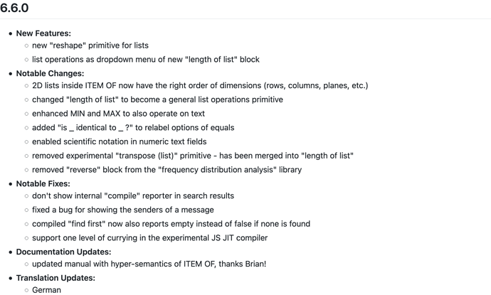The width and height of the screenshot is (491, 295).
Task: Click the New Features heading
Action: point(43,33)
